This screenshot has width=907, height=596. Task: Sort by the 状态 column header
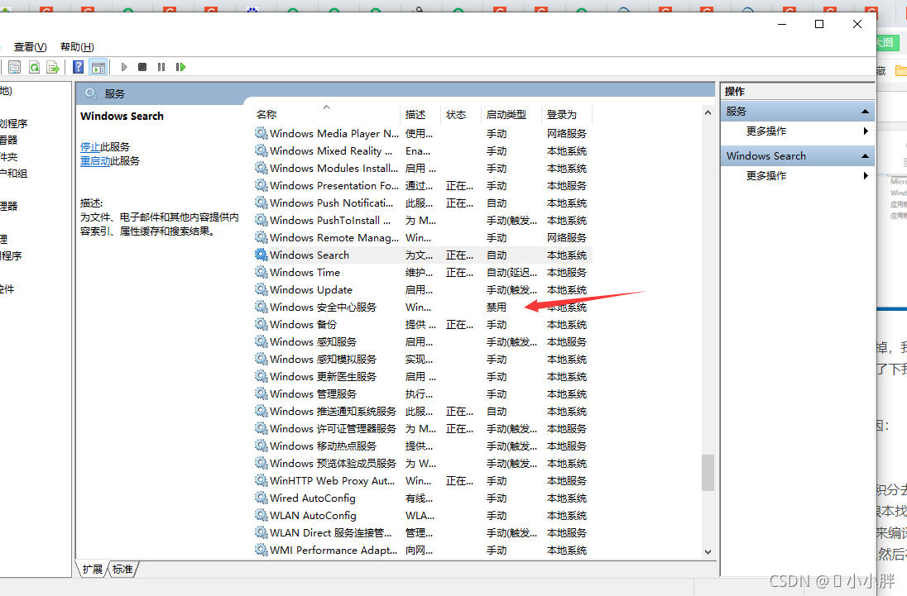coord(461,114)
